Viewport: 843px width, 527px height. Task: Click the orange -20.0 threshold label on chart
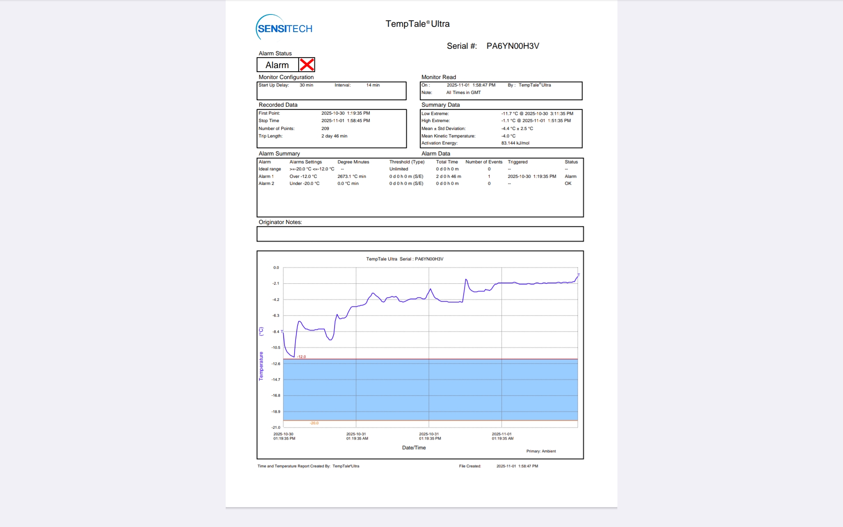(314, 423)
